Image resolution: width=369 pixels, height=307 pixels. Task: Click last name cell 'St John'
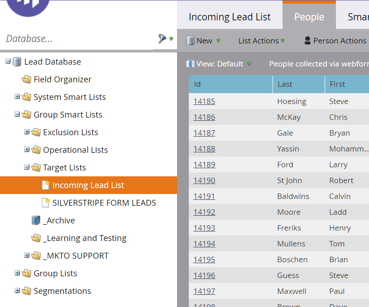pos(289,180)
